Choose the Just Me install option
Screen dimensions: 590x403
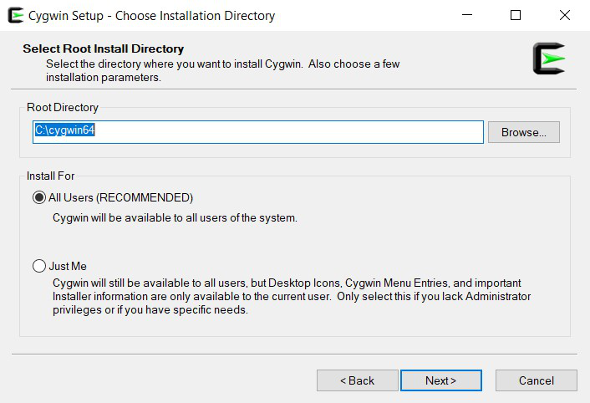[x=39, y=267]
